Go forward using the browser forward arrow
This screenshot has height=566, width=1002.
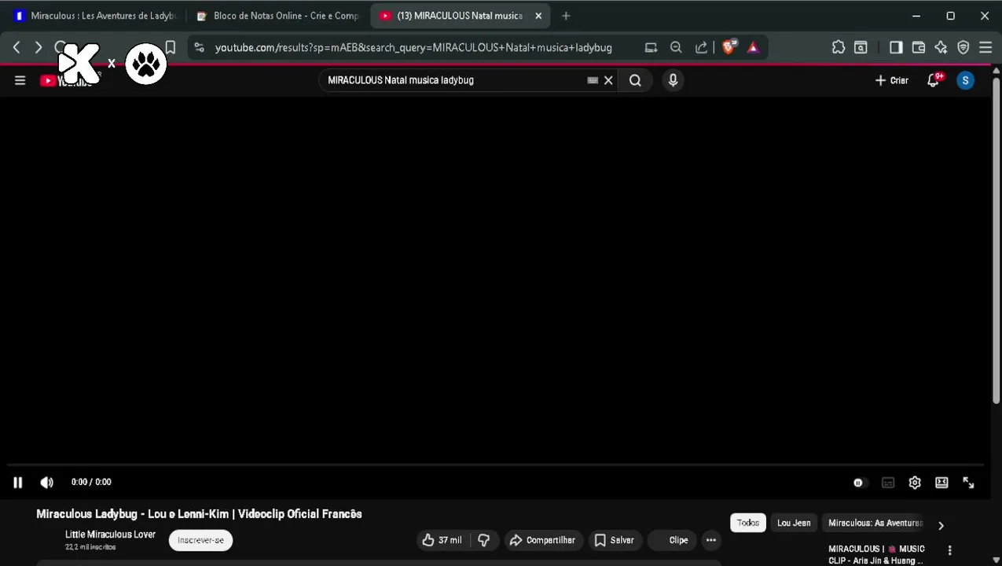38,47
